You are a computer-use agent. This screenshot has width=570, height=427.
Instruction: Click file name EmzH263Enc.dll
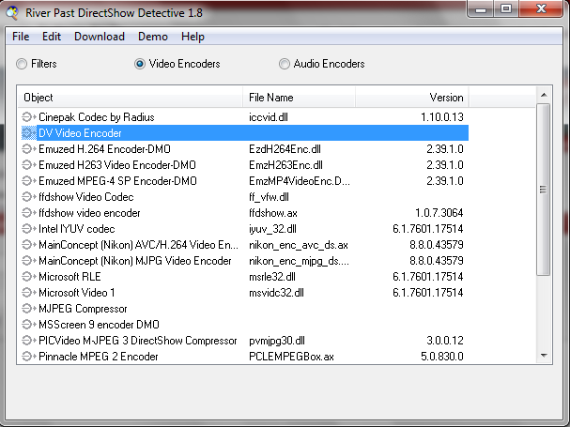[285, 165]
